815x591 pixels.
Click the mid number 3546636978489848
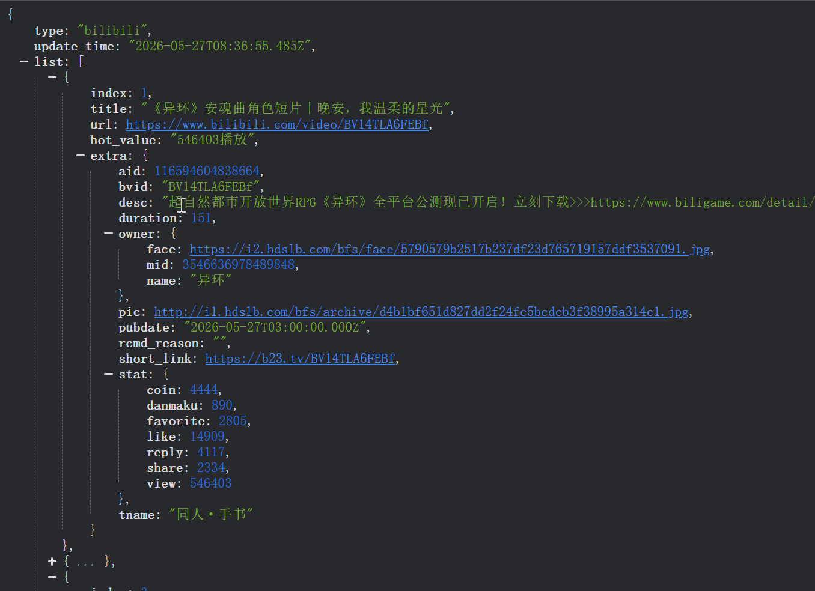pos(239,265)
